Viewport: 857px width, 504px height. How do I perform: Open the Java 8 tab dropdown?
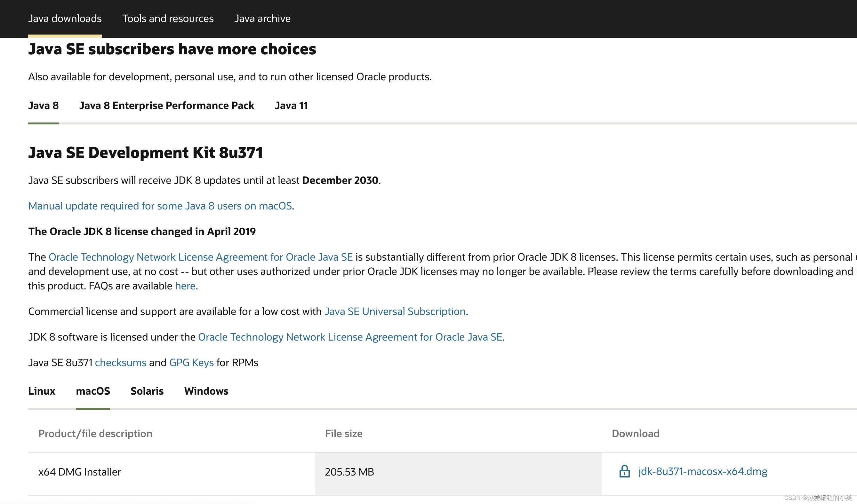[x=43, y=105]
